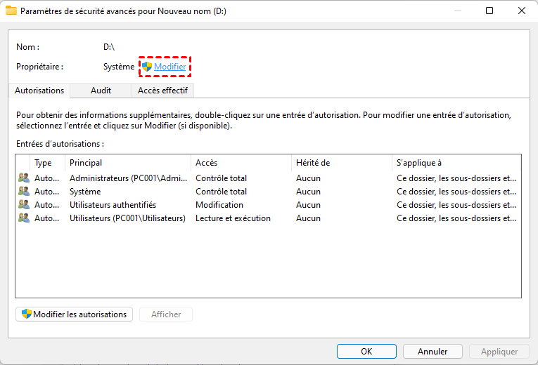Click the shield icon beside the Modifier owner link
The height and width of the screenshot is (365, 538).
click(146, 67)
